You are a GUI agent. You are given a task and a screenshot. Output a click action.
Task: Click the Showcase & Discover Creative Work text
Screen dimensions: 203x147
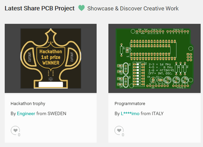click(133, 8)
